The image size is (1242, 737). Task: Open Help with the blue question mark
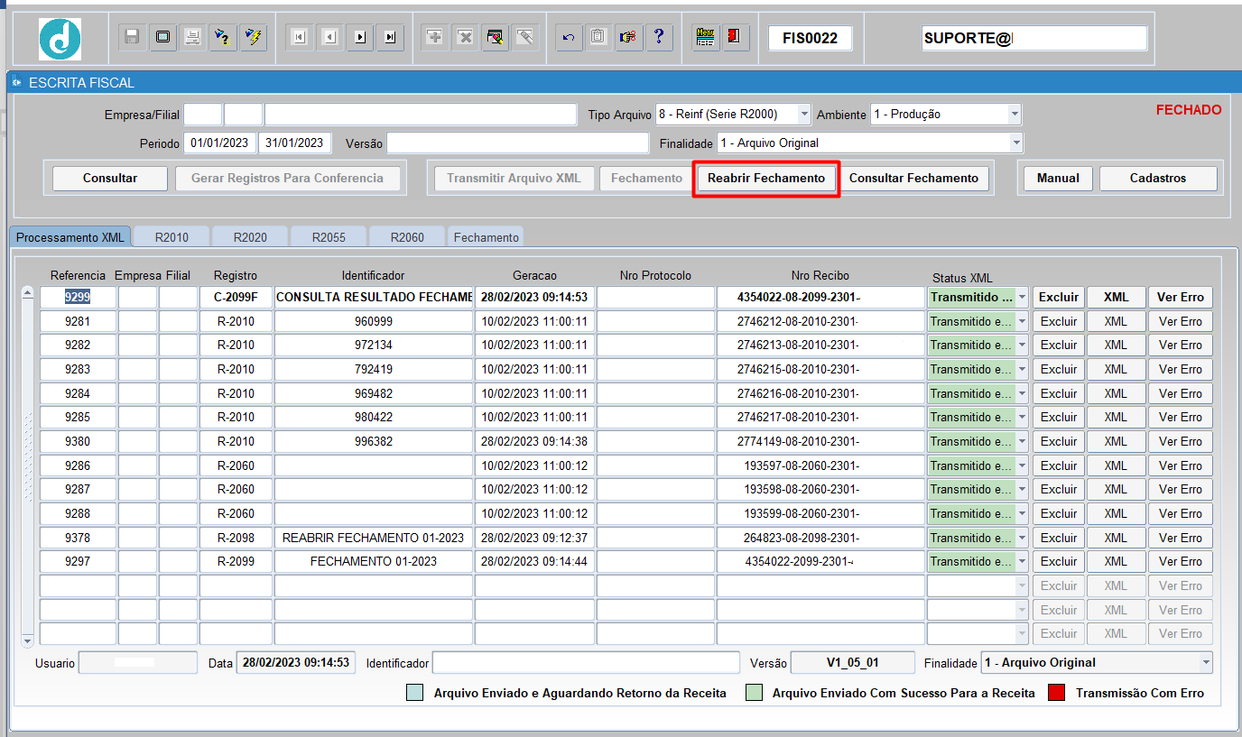click(660, 38)
